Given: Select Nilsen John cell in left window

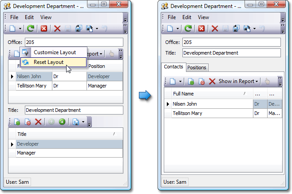Looking at the screenshot, I should 34,76.
